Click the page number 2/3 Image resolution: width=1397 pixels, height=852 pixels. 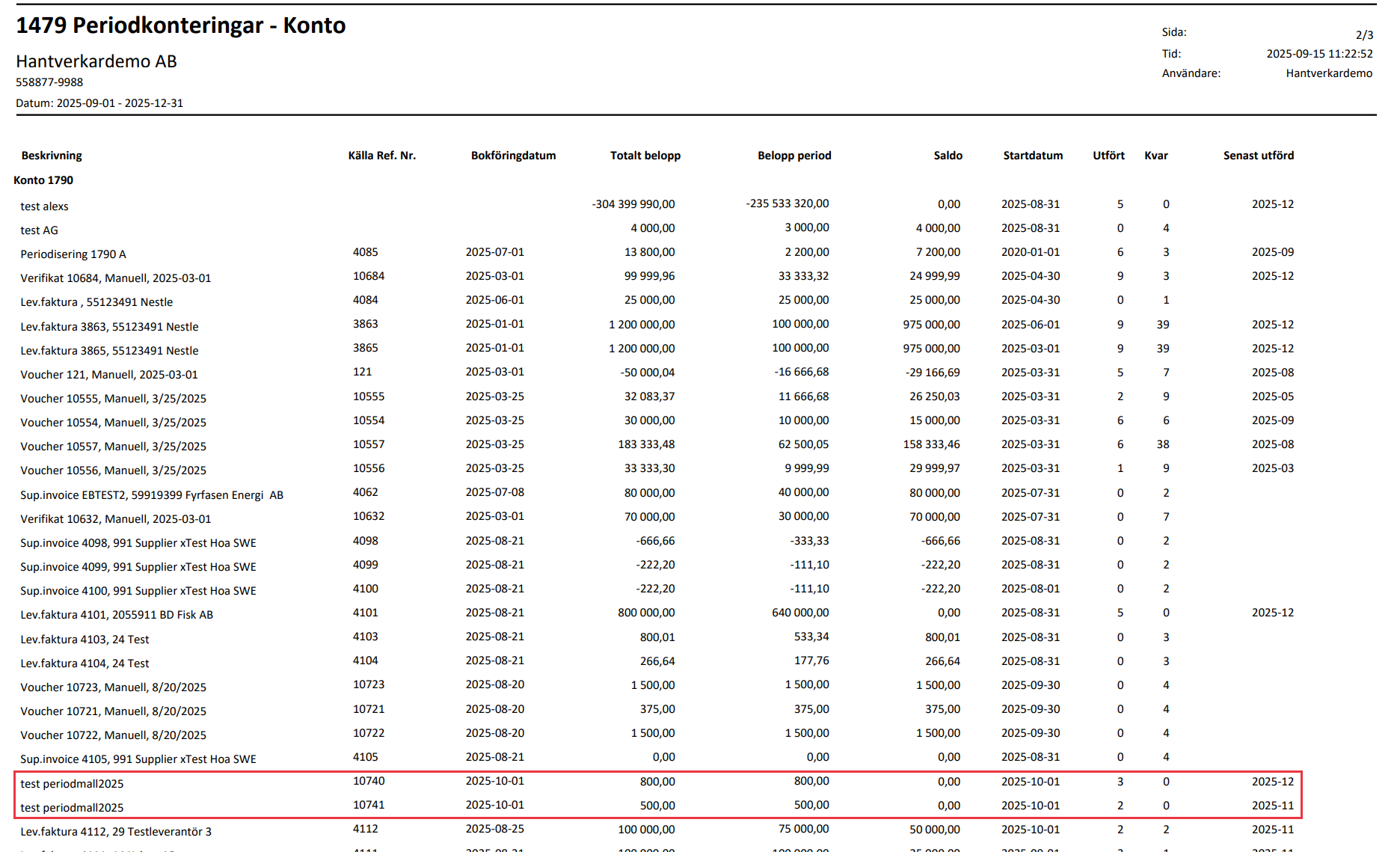[x=1363, y=35]
